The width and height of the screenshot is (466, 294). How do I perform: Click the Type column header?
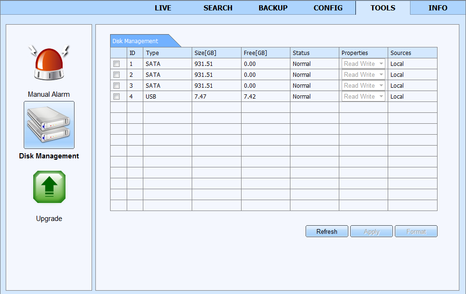pos(168,53)
